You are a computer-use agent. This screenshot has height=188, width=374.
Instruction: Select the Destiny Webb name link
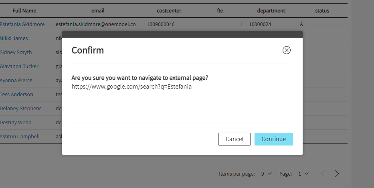click(16, 122)
